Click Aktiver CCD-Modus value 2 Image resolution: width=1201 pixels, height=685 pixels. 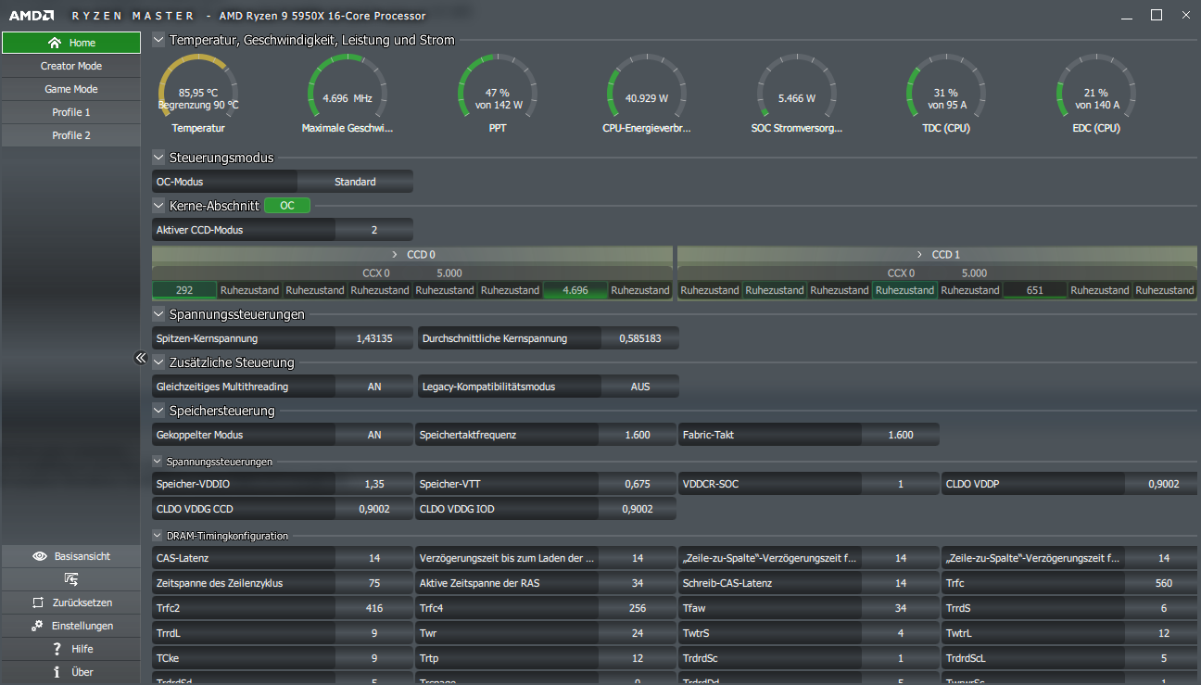[x=374, y=230]
